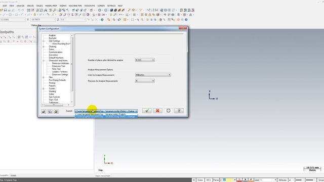Screen dimensions: 324x182
Task: Select the create rectangle sketcher icon
Action: pyautogui.click(x=16, y=15)
